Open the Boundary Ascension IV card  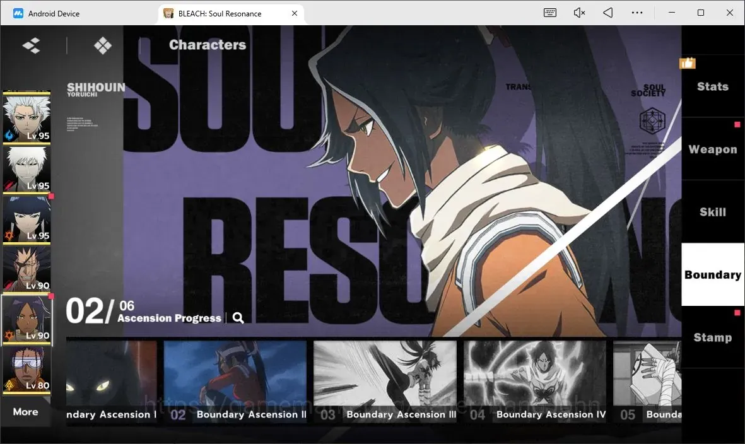tap(535, 382)
